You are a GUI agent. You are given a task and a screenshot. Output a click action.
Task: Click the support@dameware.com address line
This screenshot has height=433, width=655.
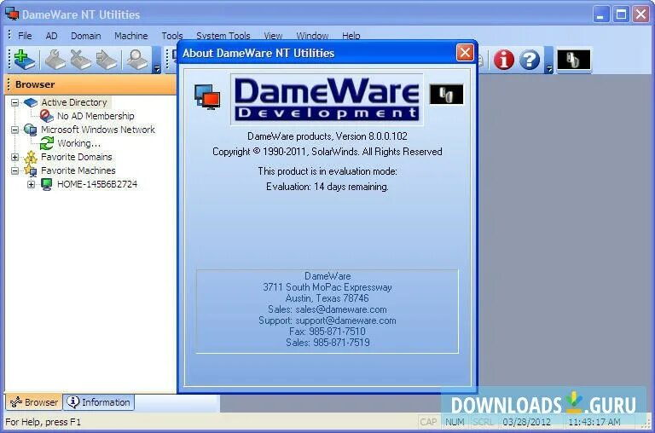tap(327, 320)
